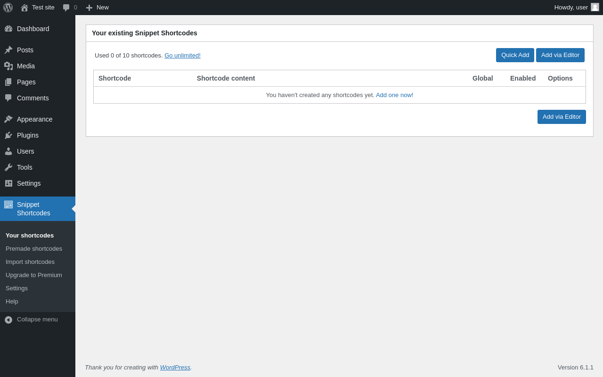Click the Plugins plug icon
The width and height of the screenshot is (603, 377).
(x=8, y=135)
